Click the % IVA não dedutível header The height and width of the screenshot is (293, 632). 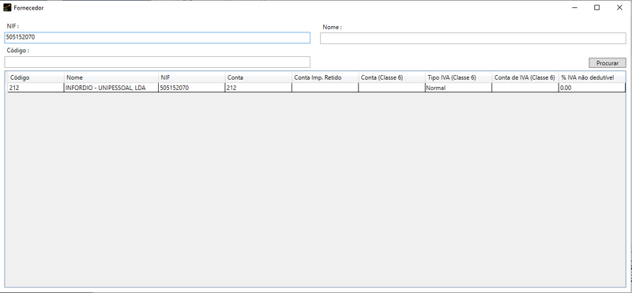tap(592, 77)
